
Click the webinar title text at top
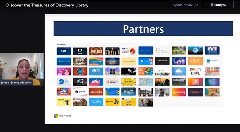(x=47, y=5)
